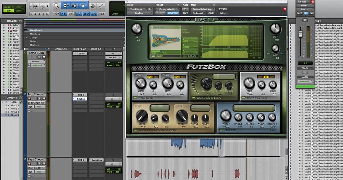Recall zoom preset 5
The image size is (343, 180).
pos(47,14)
